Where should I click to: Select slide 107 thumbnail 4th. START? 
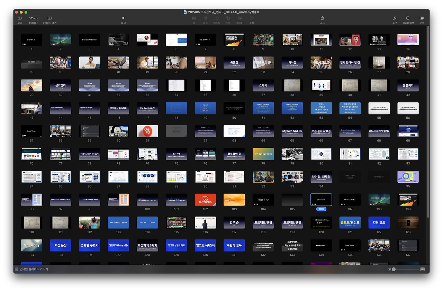[350, 200]
